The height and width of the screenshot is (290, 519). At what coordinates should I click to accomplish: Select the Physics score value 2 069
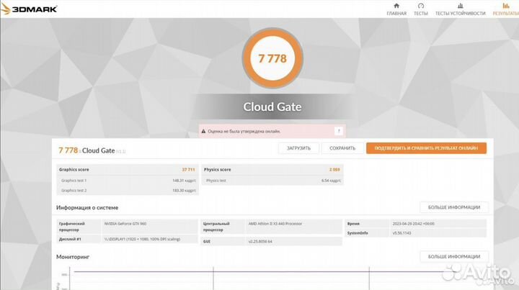334,170
